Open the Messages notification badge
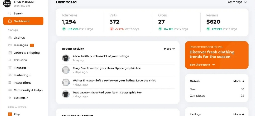Image resolution: width=255 pixels, height=116 pixels. point(32,45)
